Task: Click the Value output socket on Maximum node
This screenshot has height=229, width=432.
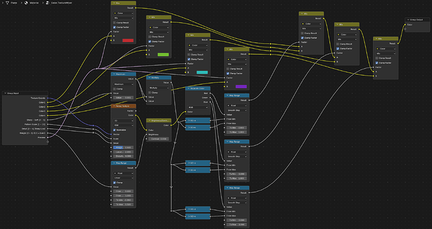Action: pyautogui.click(x=136, y=79)
